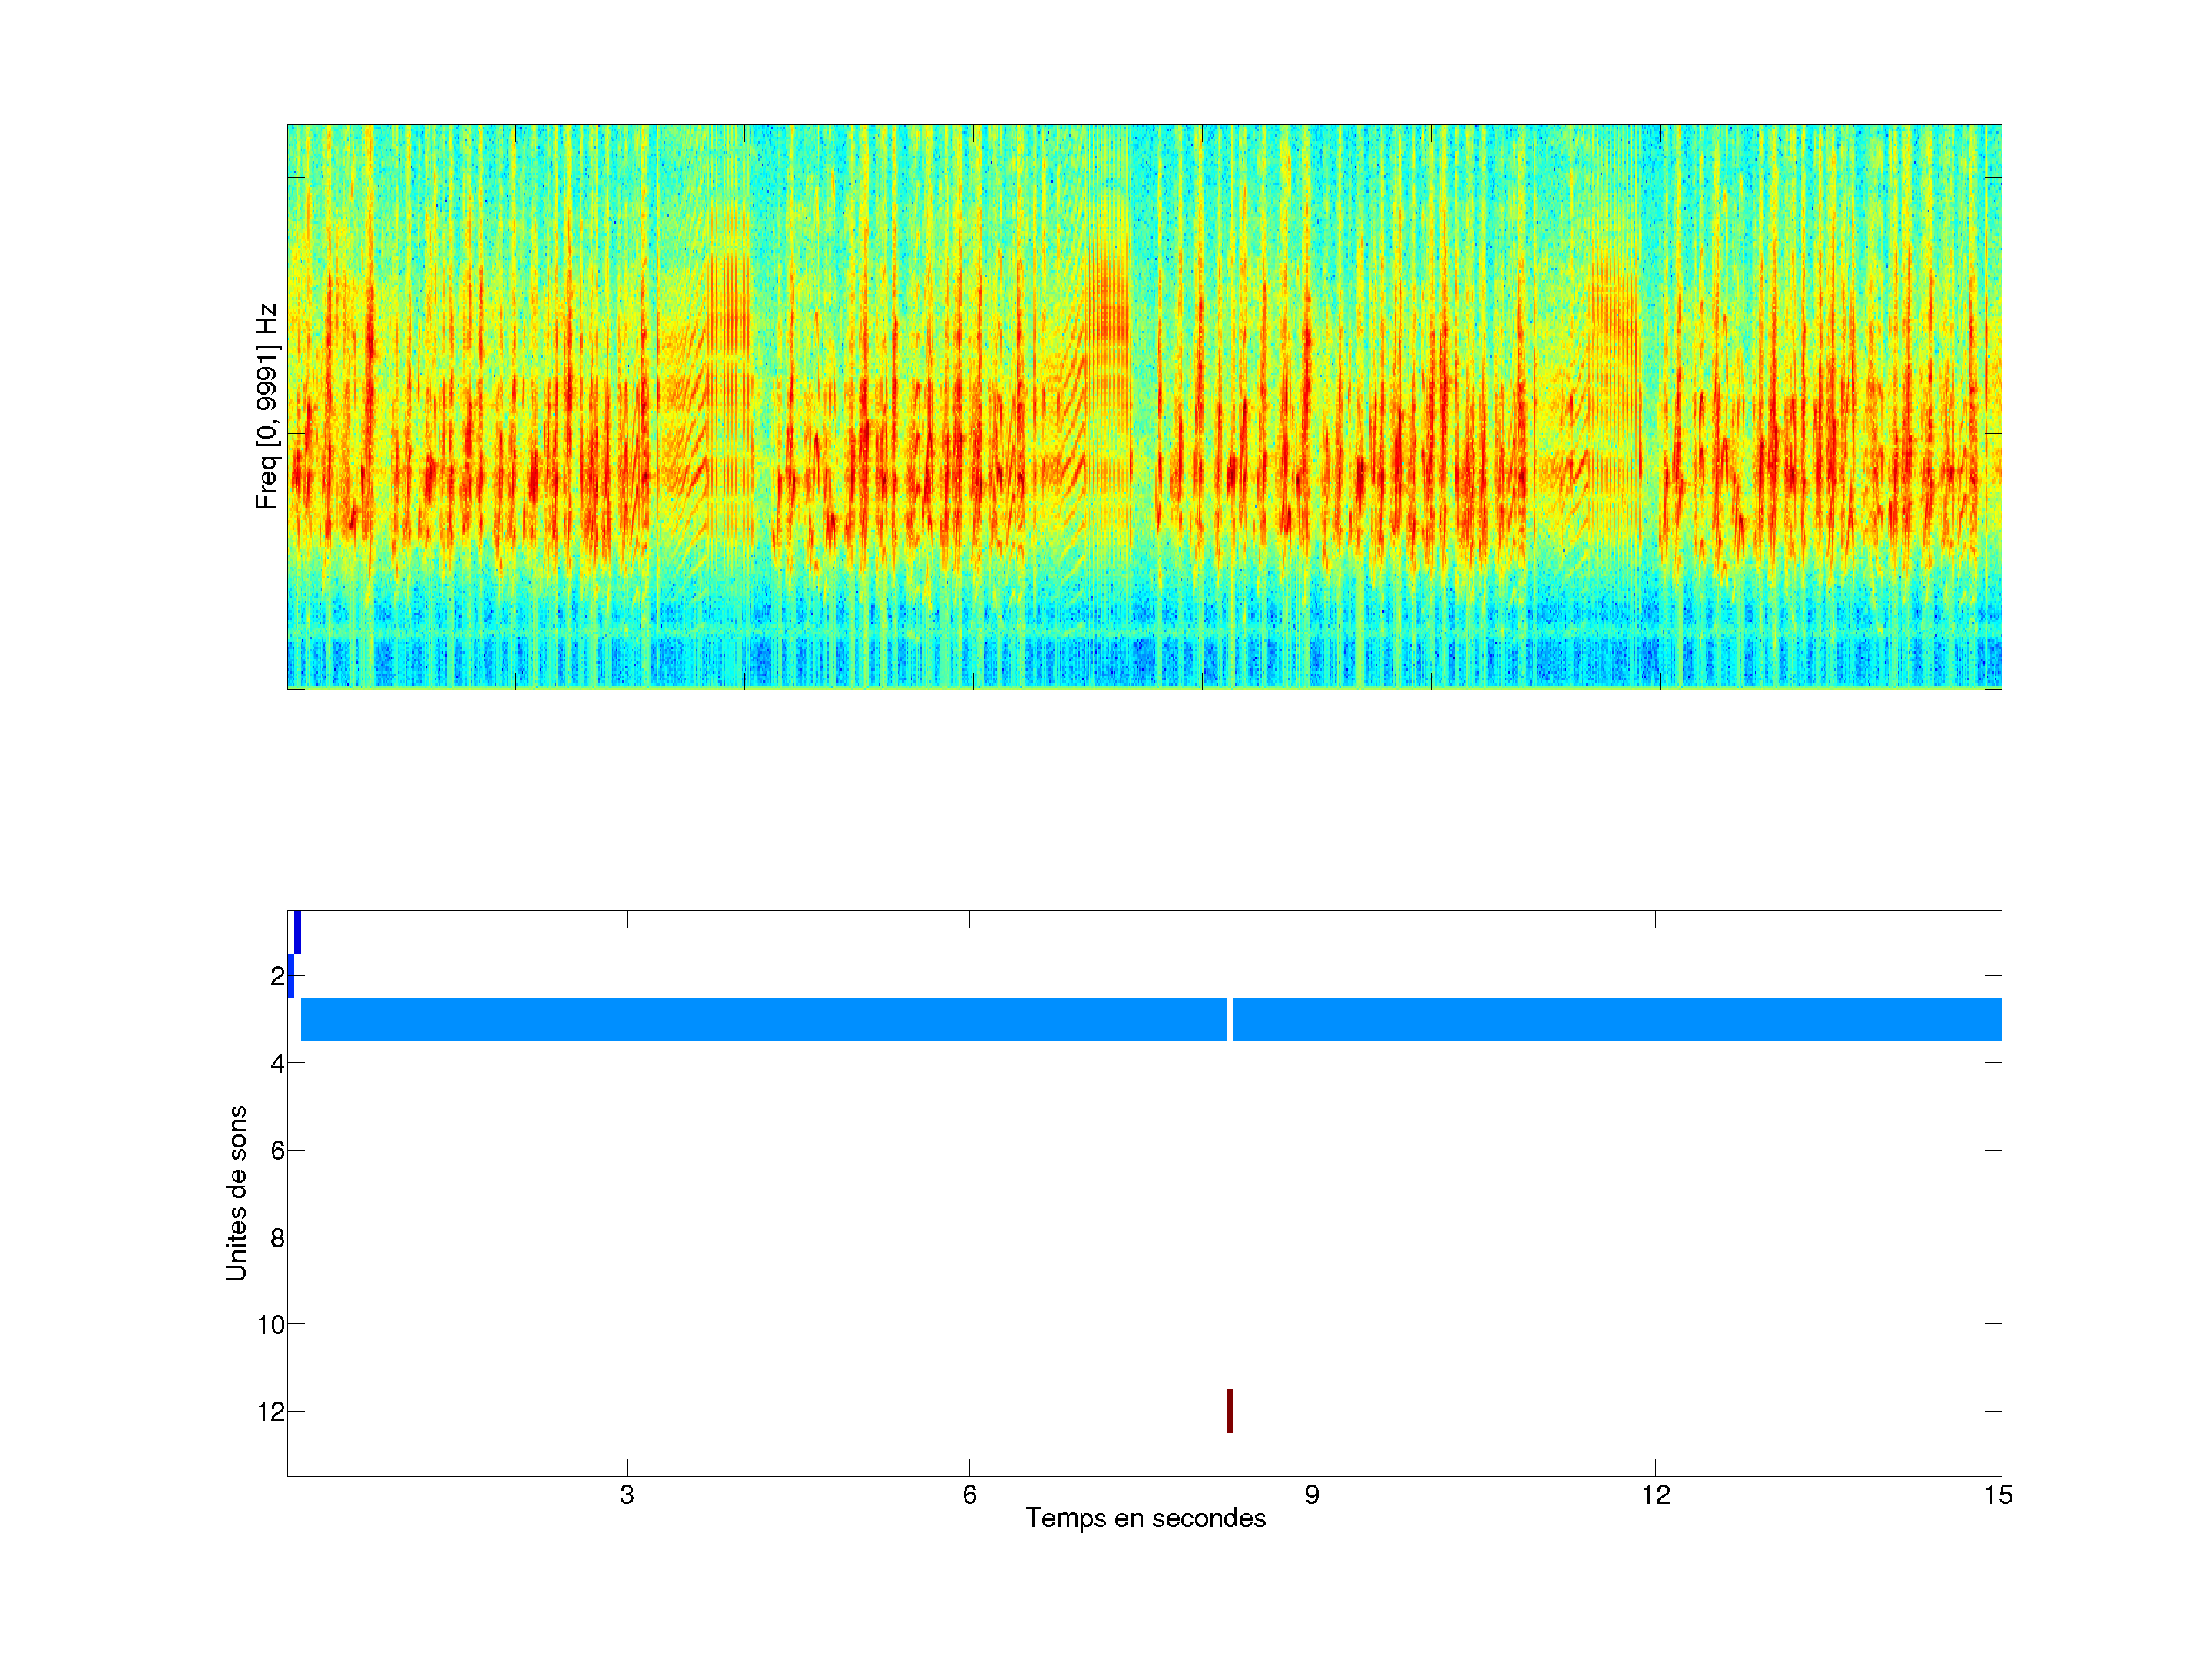2212x1659 pixels.
Task: Click y-axis tick label 8
Action: point(277,1238)
